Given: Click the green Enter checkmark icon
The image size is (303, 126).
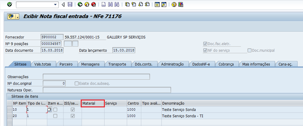Looking at the screenshot, I should pos(9,5).
